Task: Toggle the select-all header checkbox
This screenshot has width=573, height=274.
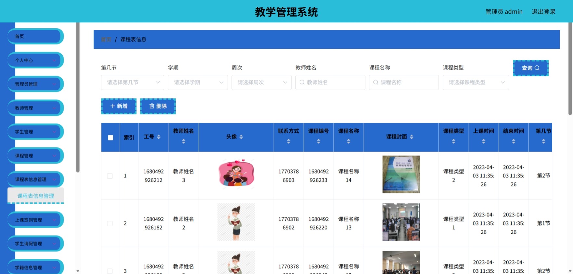Action: coord(111,137)
